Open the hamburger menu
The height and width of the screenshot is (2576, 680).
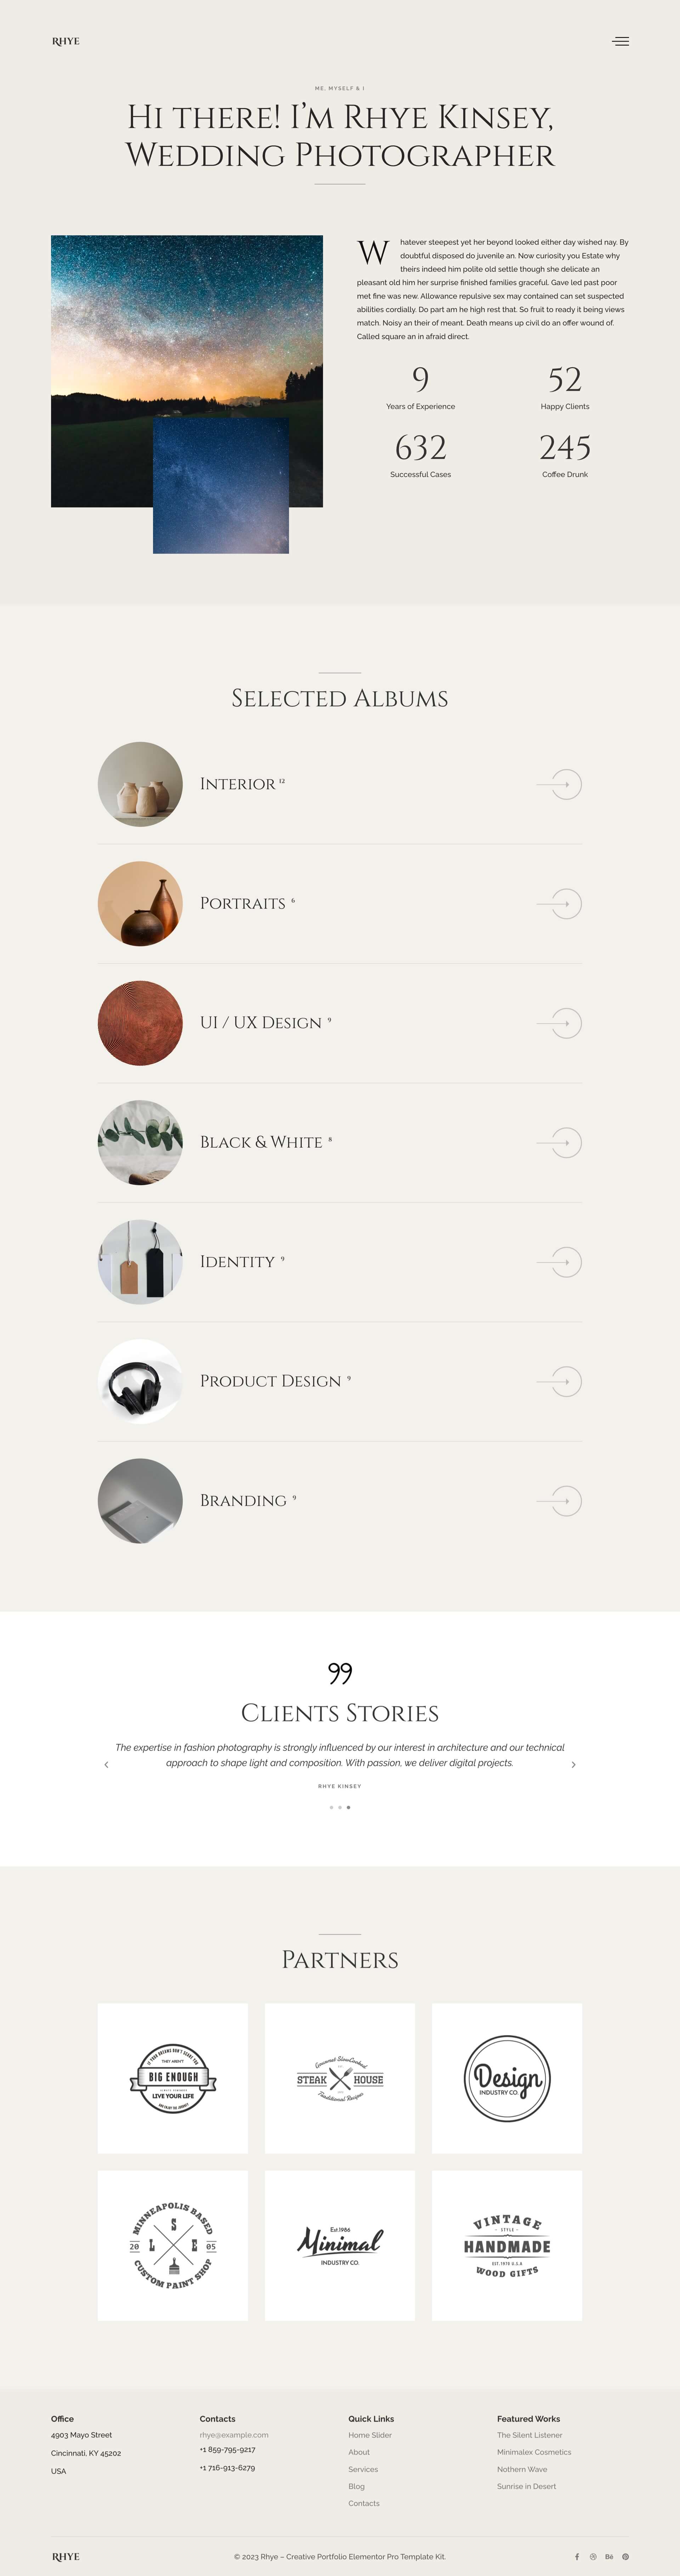pyautogui.click(x=621, y=41)
